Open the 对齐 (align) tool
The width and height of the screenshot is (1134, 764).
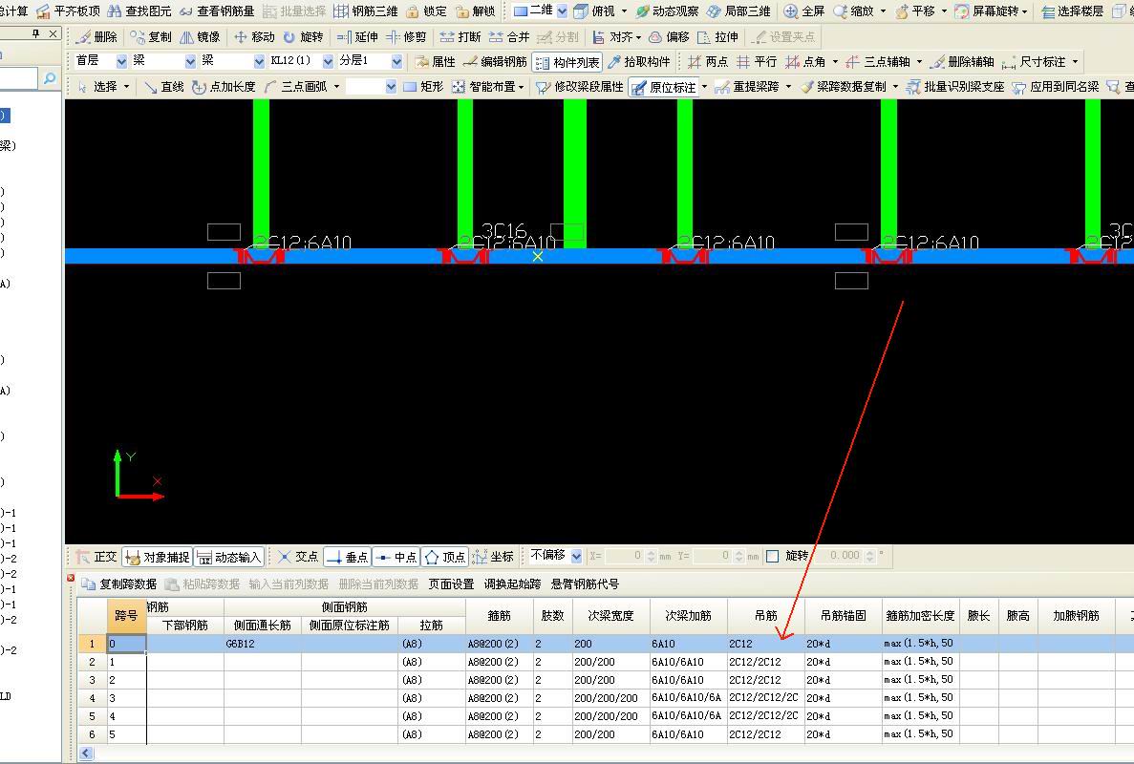point(616,37)
